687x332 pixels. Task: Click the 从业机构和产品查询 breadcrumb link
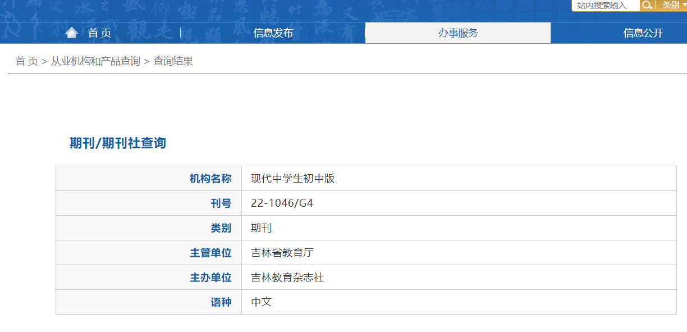95,61
